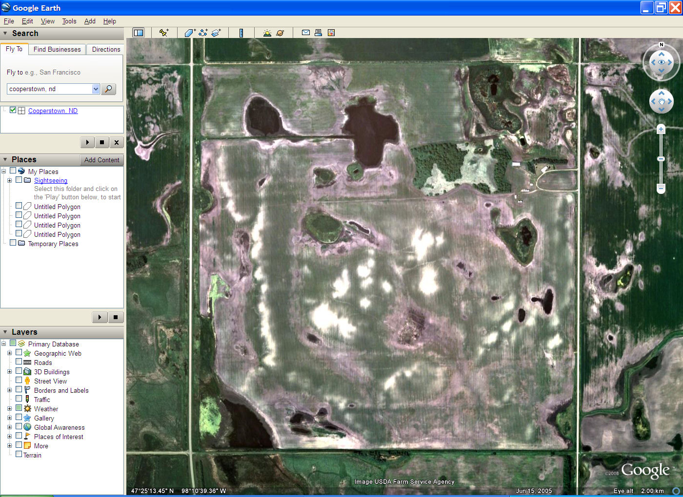The height and width of the screenshot is (497, 683).
Task: Open the Edit menu
Action: click(27, 21)
